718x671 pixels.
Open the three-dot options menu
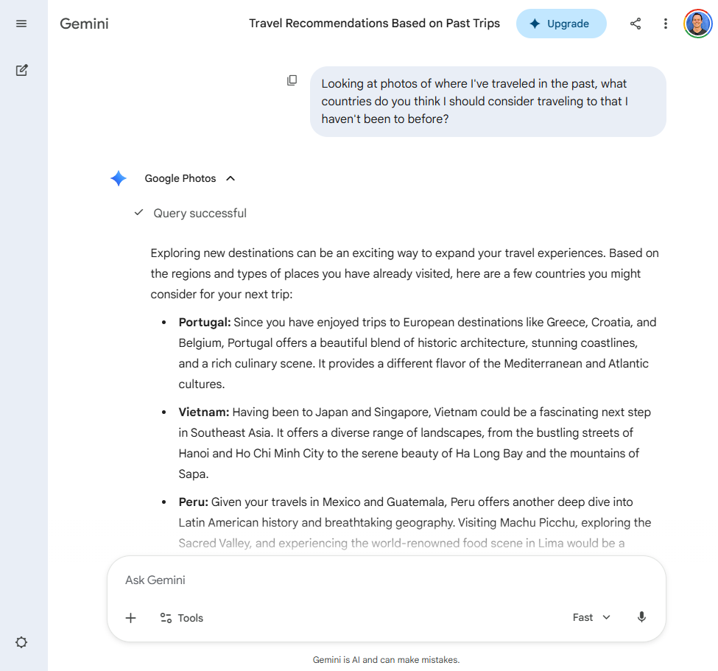[x=665, y=23]
